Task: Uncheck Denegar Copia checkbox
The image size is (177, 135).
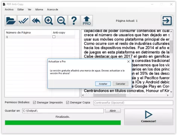Action: (x=68, y=102)
